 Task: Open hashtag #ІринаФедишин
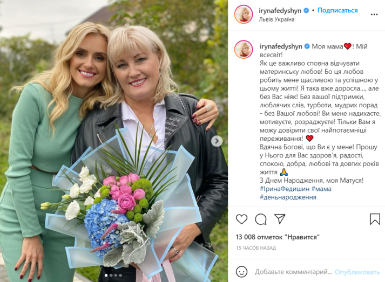[x=285, y=189]
